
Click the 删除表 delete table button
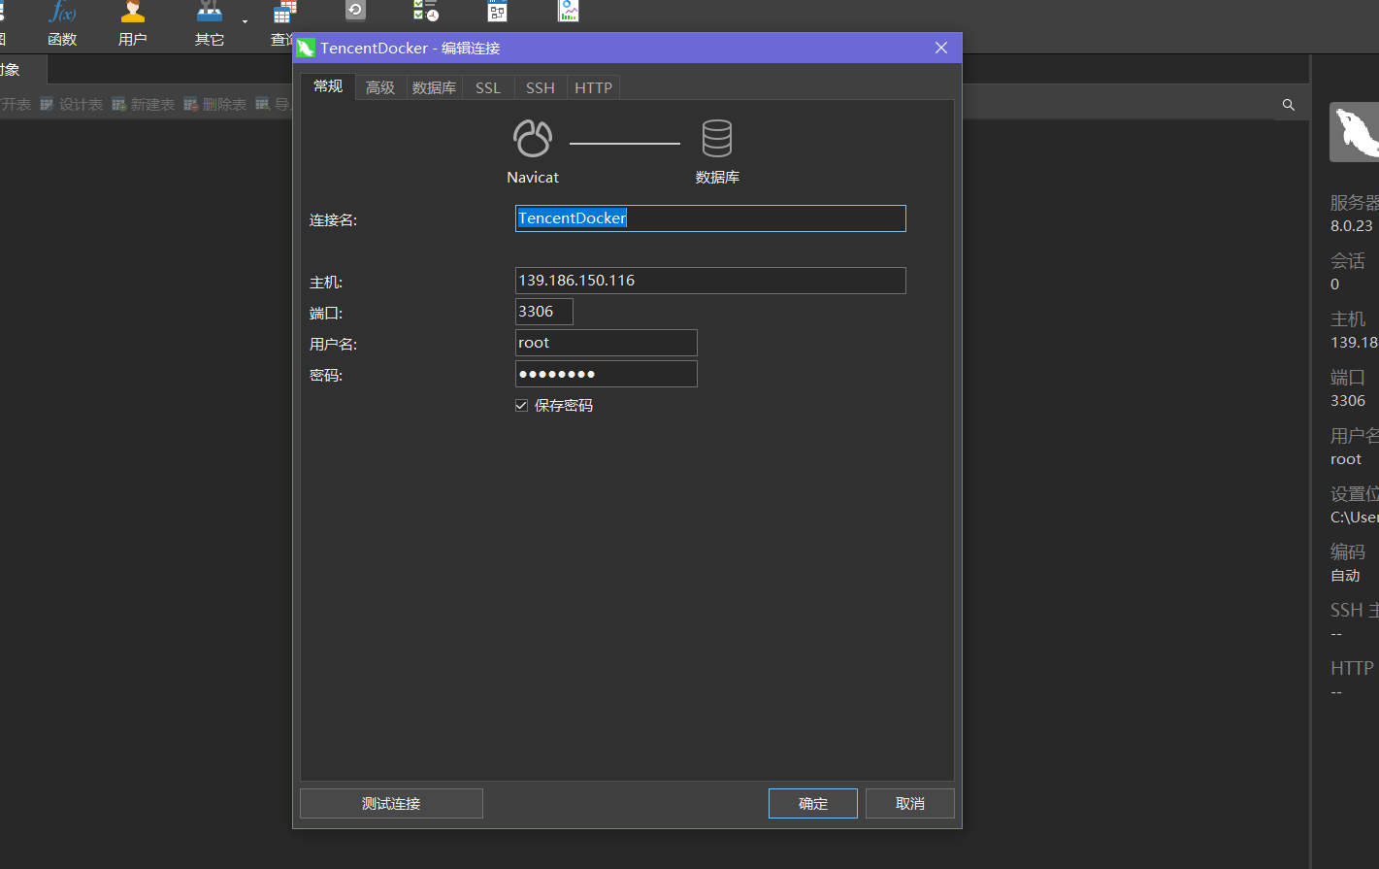pyautogui.click(x=215, y=104)
